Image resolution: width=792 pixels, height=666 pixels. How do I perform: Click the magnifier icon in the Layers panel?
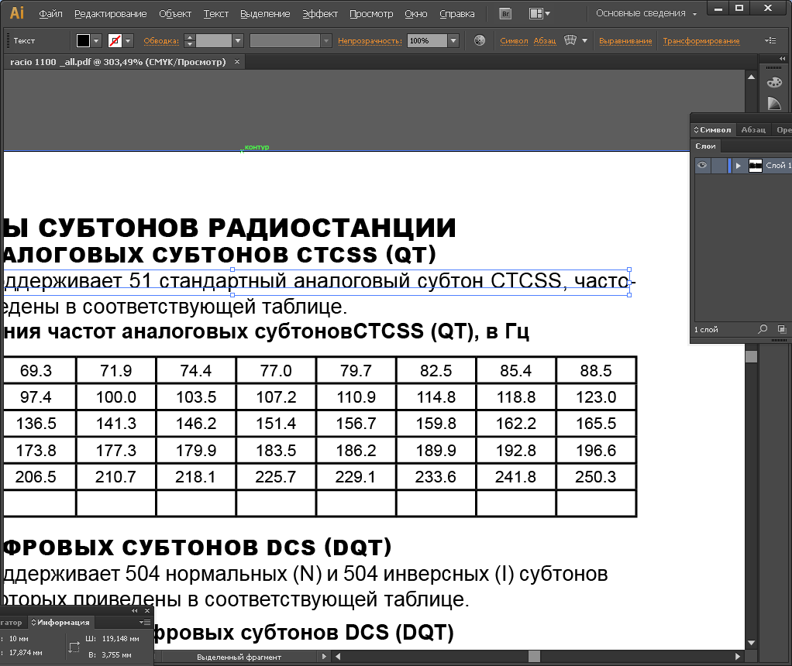pos(761,329)
